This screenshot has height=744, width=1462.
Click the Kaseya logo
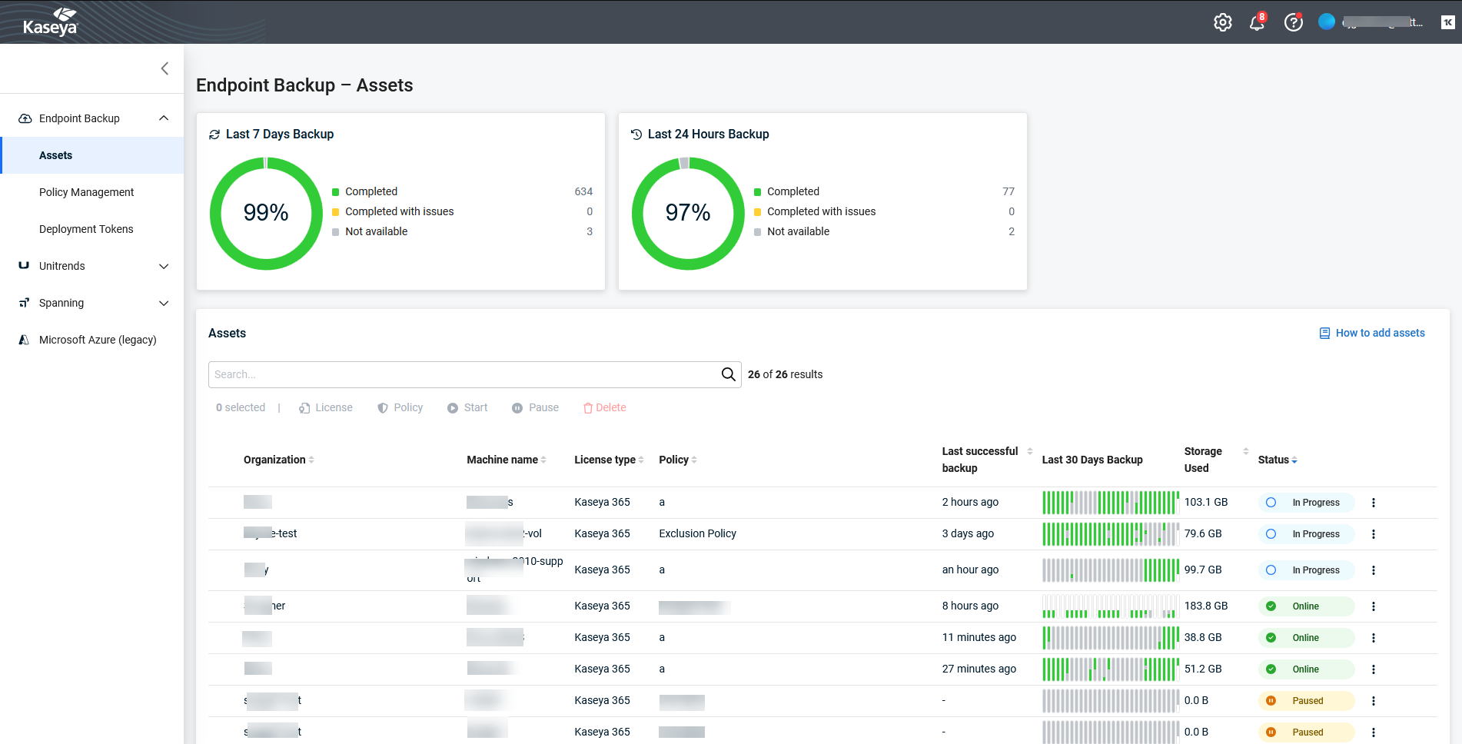click(50, 22)
